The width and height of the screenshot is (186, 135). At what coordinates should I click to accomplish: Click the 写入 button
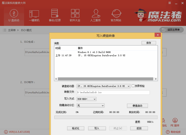coord(97,128)
